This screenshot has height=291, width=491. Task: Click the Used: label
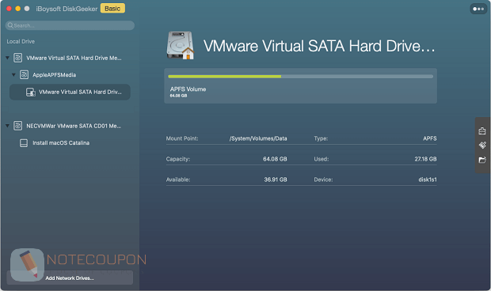322,159
